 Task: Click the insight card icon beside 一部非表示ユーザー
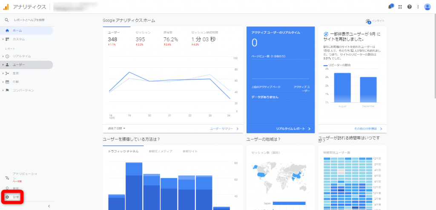click(x=326, y=34)
